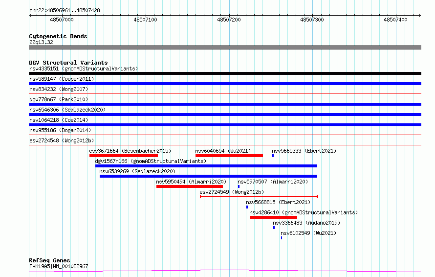Click the nsv834232 thin red line
Viewport: 435px width, 277px height.
point(225,94)
